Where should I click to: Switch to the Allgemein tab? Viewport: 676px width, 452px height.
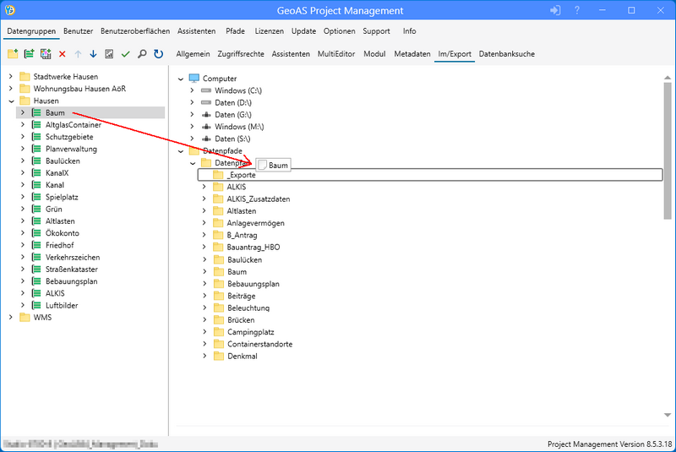click(x=193, y=54)
